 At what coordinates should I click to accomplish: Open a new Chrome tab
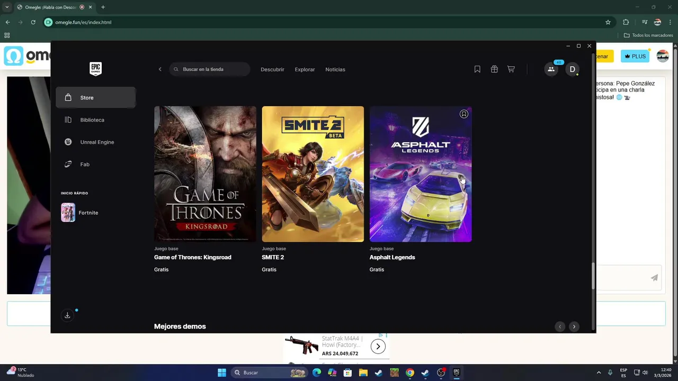[103, 7]
